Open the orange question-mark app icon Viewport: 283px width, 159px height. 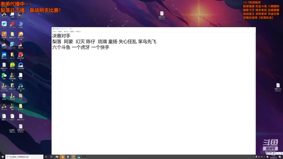tap(4, 36)
